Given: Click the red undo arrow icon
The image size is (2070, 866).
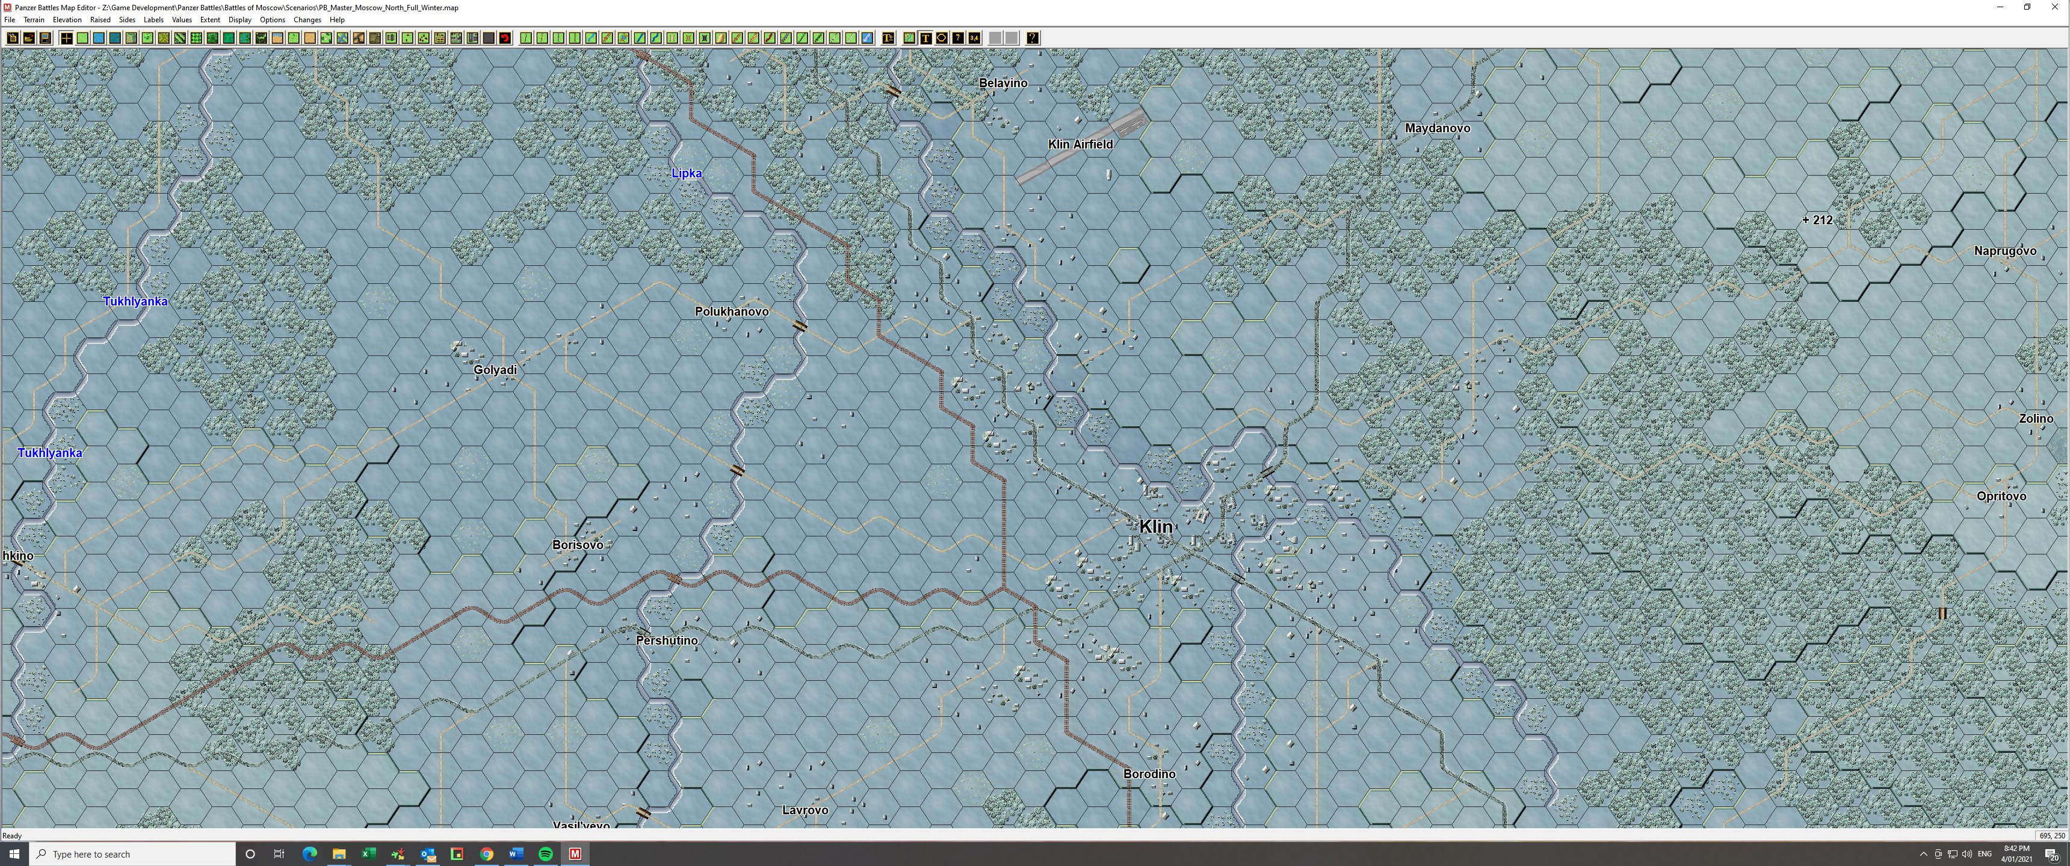Looking at the screenshot, I should coord(505,38).
